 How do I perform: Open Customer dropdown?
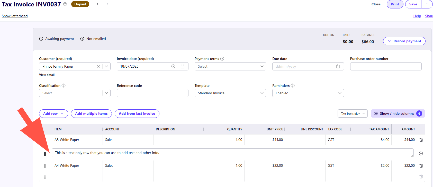click(x=106, y=66)
